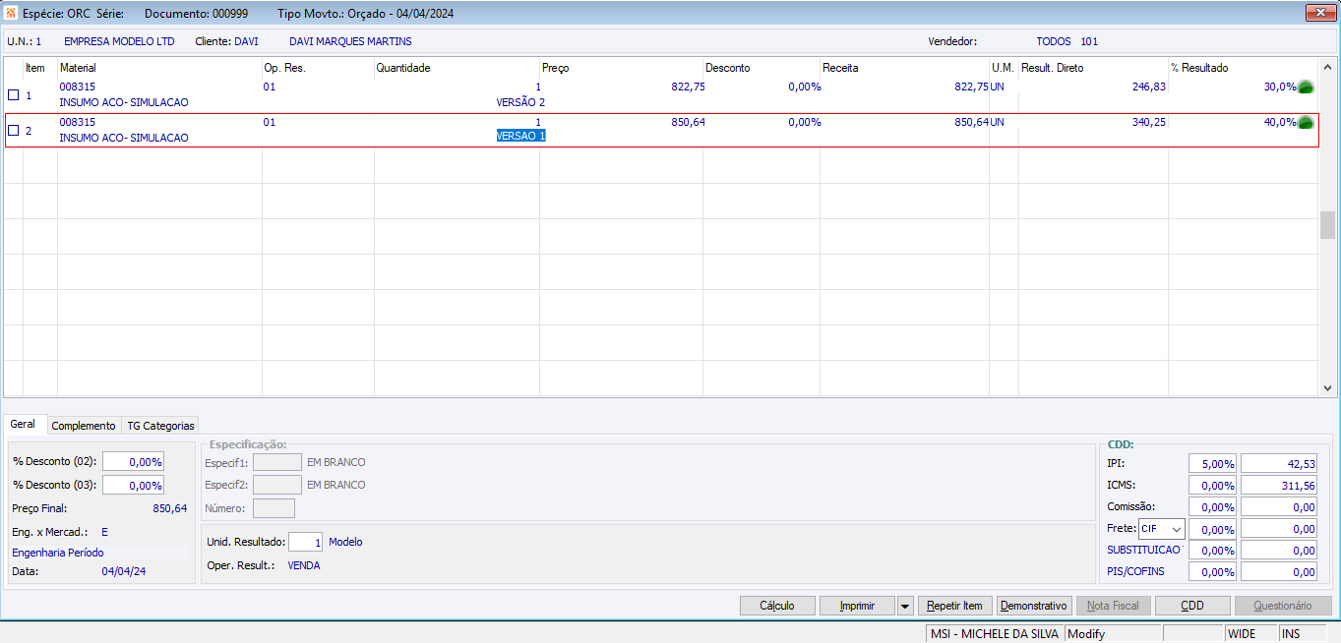Screen dimensions: 1341x643
Task: Click the Preço Final value 850,64
Action: coord(169,508)
